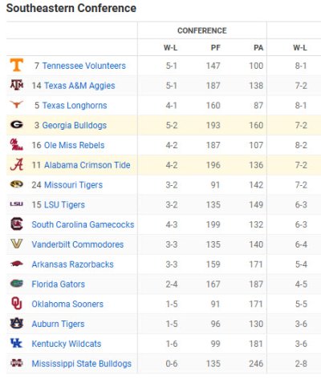
Task: Click the Kentucky Wildcats UK logo
Action: point(16,343)
